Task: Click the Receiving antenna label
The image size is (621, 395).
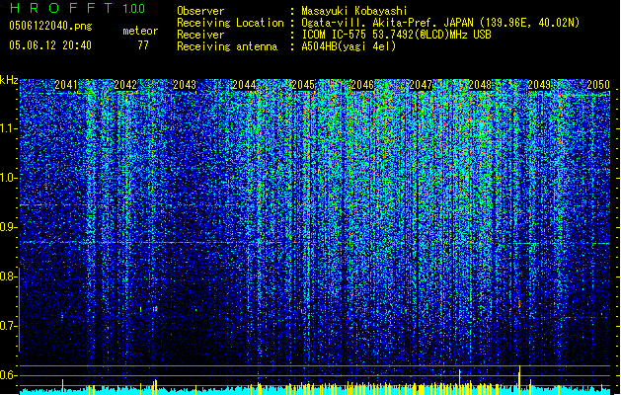Action: 227,46
